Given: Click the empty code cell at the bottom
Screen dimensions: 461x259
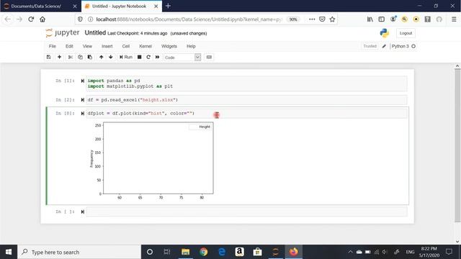Looking at the screenshot, I should [246, 212].
